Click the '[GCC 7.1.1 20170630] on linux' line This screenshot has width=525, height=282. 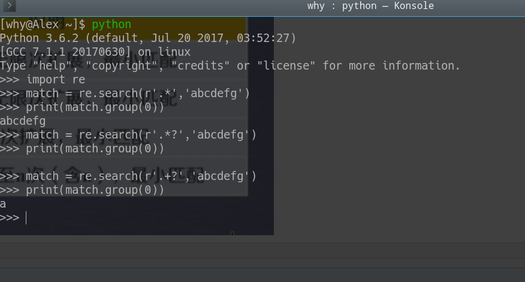[x=95, y=52]
